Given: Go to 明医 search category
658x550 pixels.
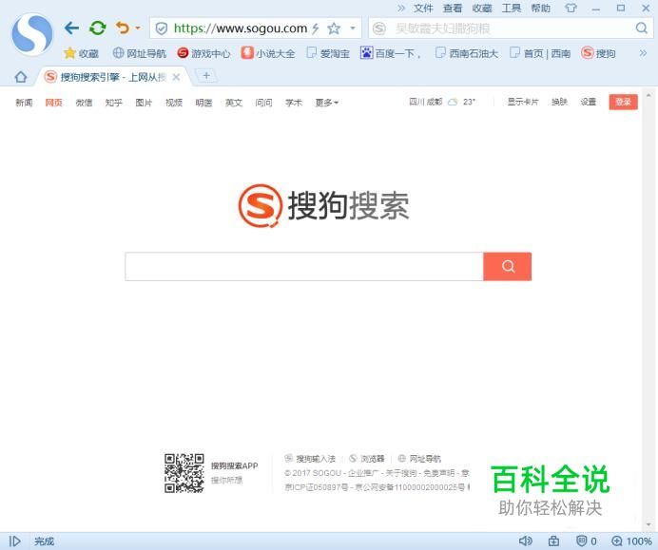Looking at the screenshot, I should tap(203, 103).
